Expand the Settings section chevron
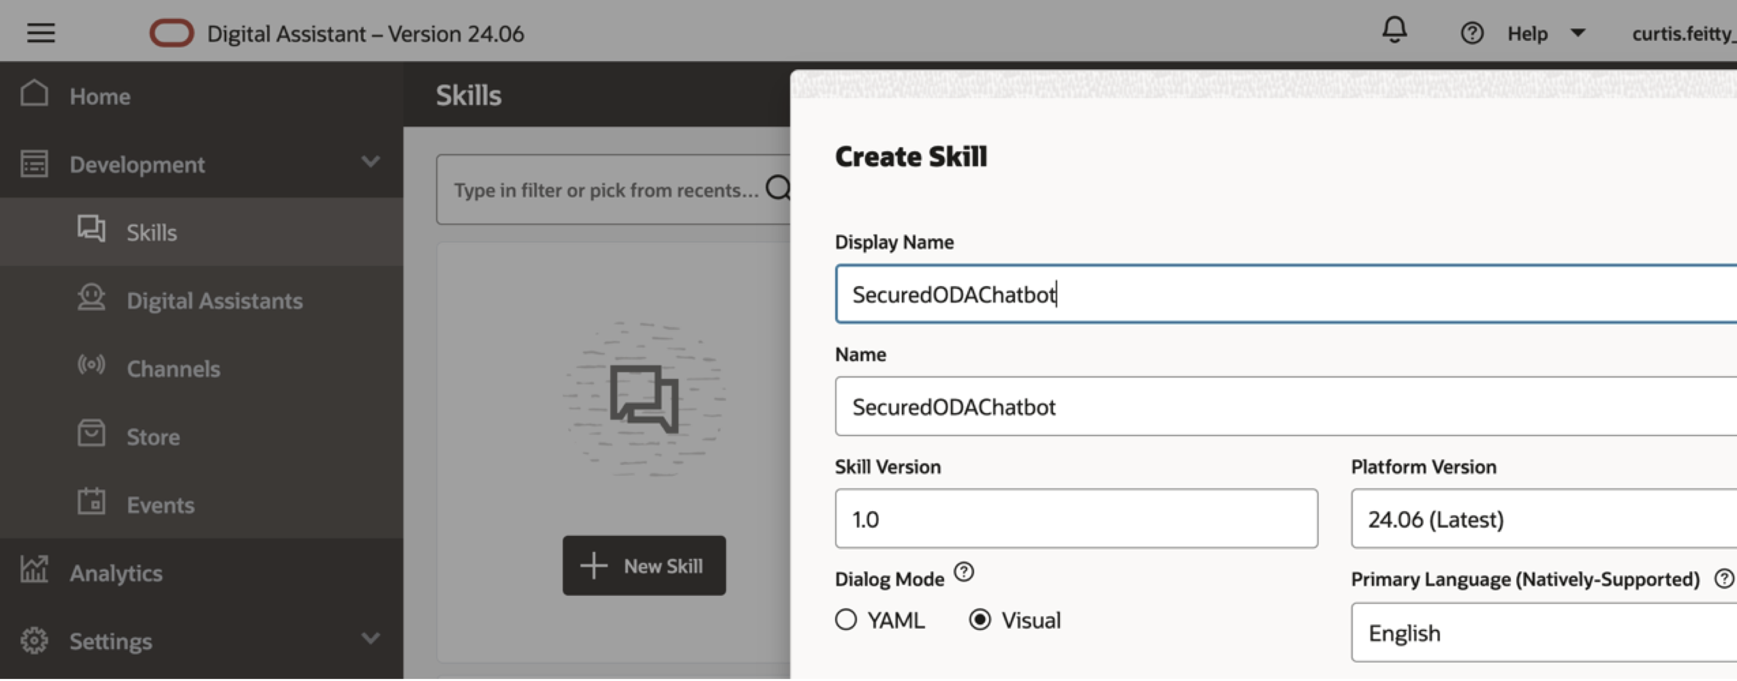The width and height of the screenshot is (1737, 681). 370,639
